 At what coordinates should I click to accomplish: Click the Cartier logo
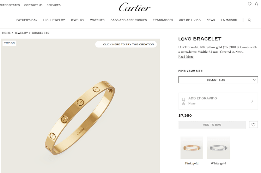134,7
